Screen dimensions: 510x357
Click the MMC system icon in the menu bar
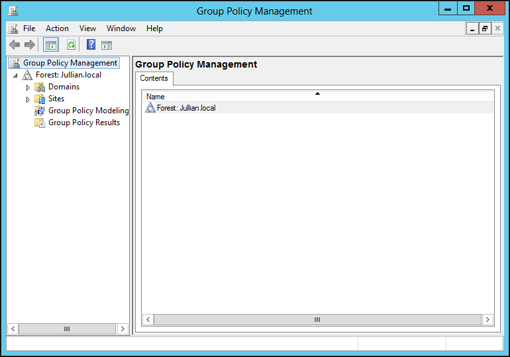click(x=13, y=28)
